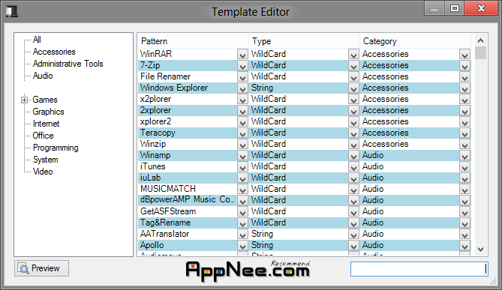Open Pattern dropdown for MUSICMATCH row
Viewport: 502px width, 290px height.
coord(242,189)
